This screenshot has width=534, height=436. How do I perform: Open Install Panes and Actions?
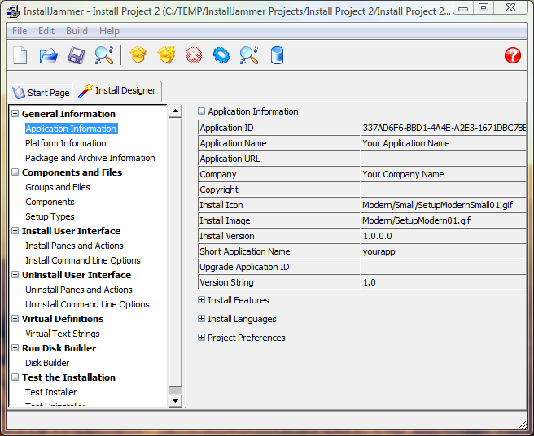74,246
